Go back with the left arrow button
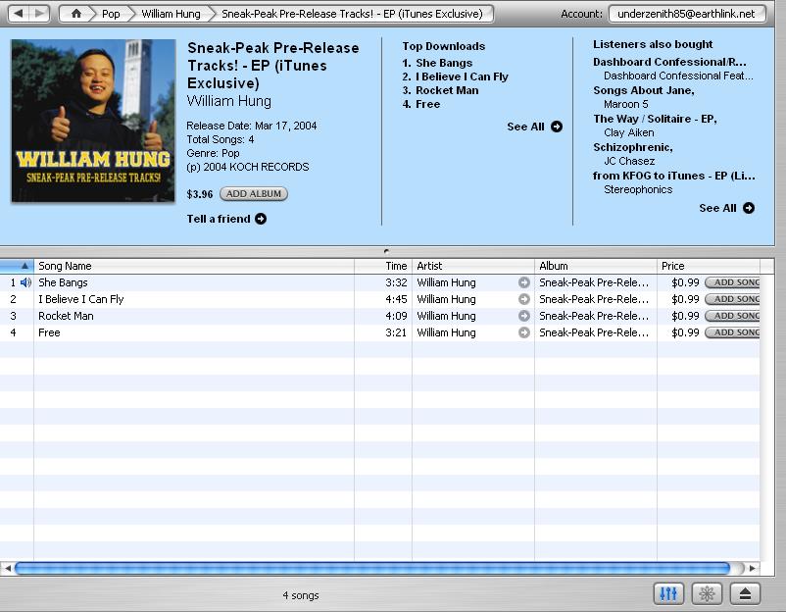Screen dimensions: 786x612 click(17, 14)
